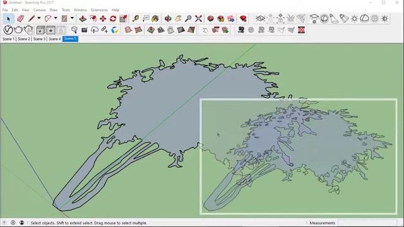Viewport: 404px width, 227px height.
Task: Click Create Camera film camera icon
Action: (241, 30)
